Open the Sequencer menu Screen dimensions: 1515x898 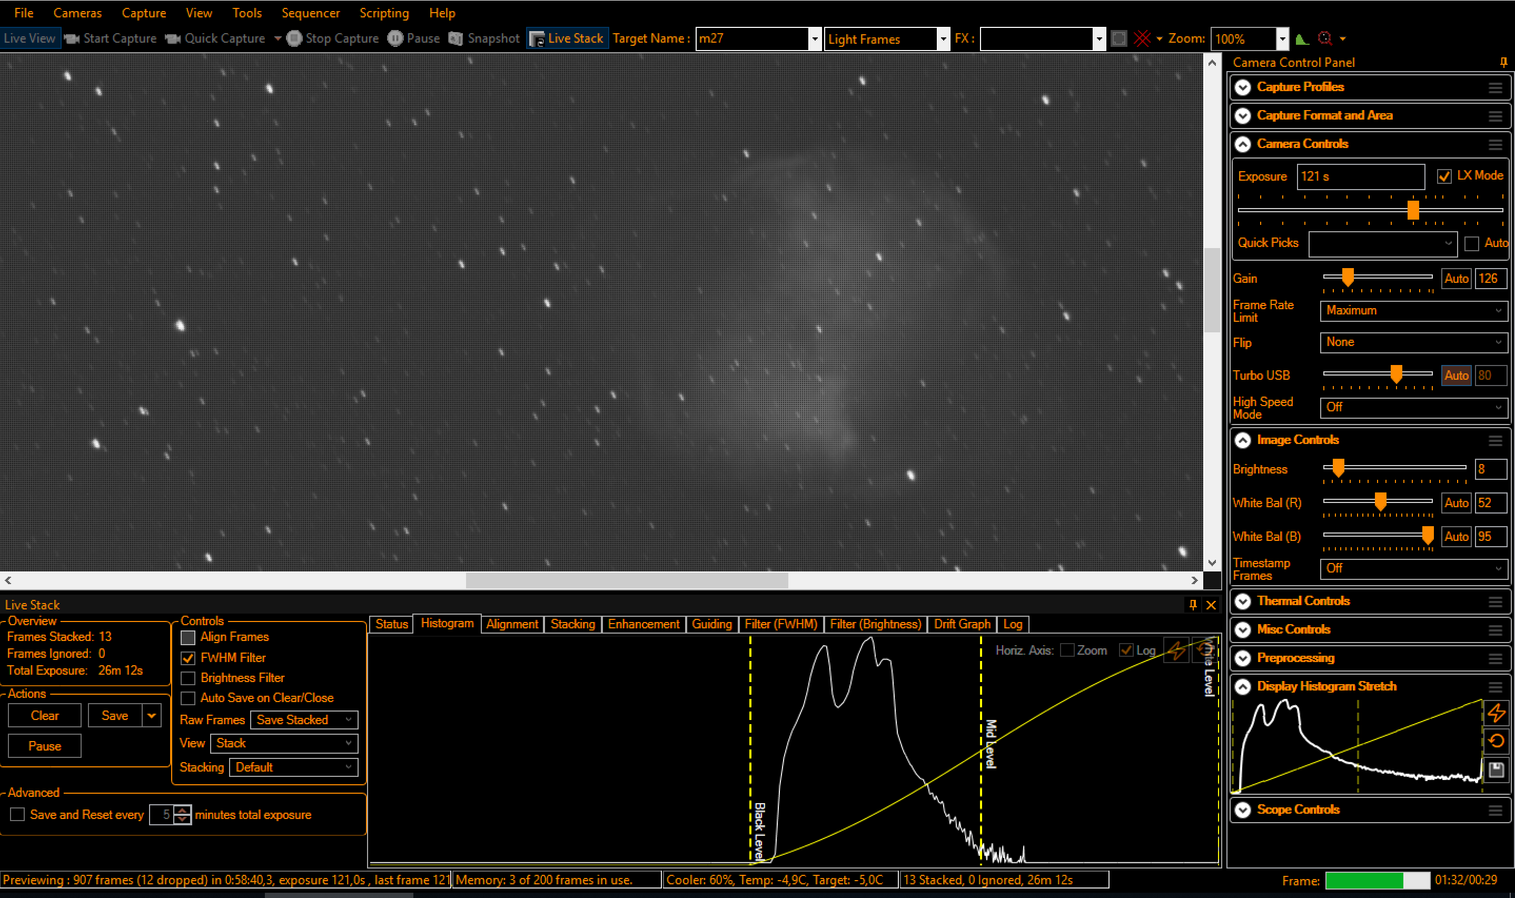tap(310, 13)
